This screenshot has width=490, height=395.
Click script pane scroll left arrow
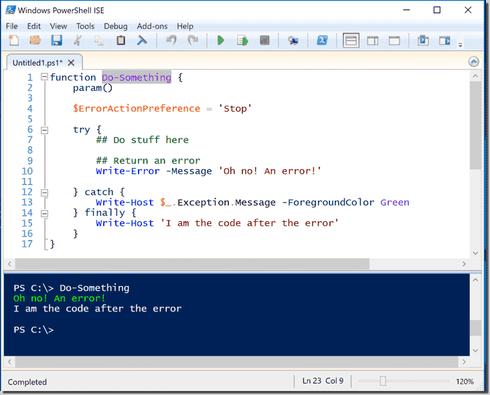[9, 264]
